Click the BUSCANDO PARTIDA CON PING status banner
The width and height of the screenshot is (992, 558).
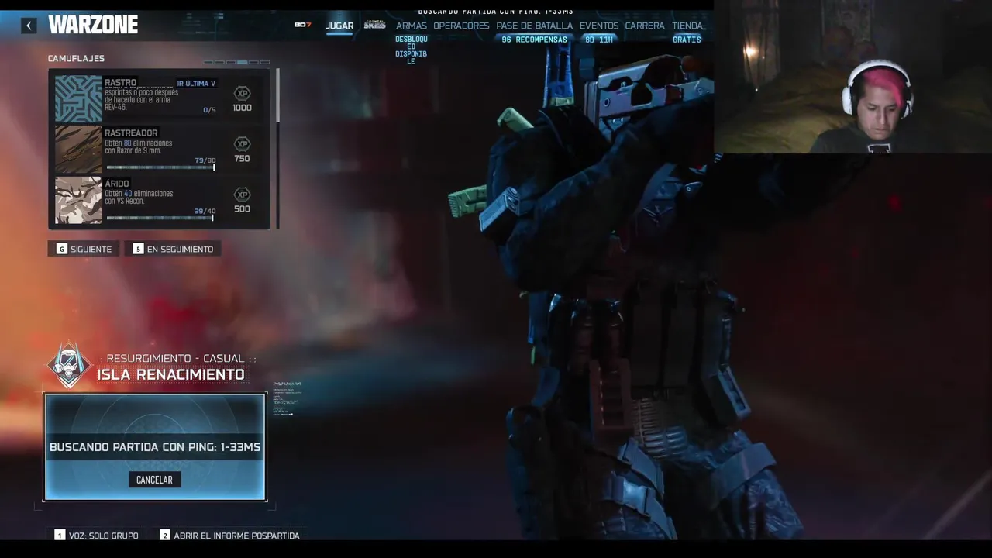pyautogui.click(x=155, y=447)
